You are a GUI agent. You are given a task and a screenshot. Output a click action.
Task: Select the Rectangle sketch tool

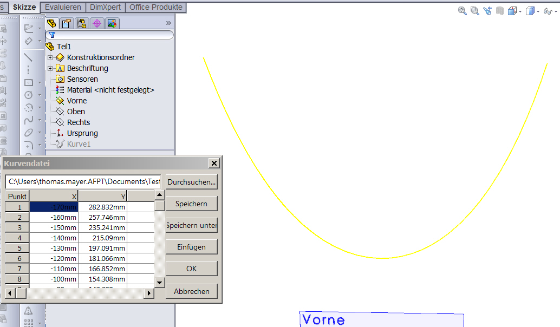[29, 82]
